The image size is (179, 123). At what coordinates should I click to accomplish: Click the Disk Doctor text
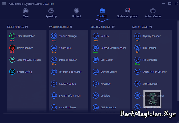pyautogui.click(x=107, y=60)
